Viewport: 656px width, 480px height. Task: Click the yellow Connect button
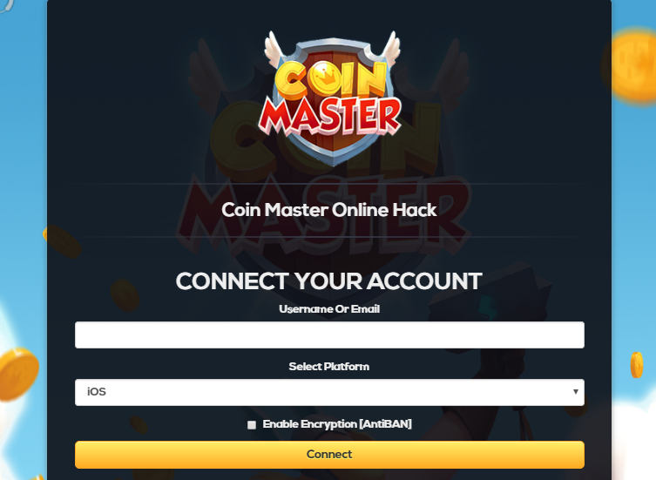(x=329, y=455)
